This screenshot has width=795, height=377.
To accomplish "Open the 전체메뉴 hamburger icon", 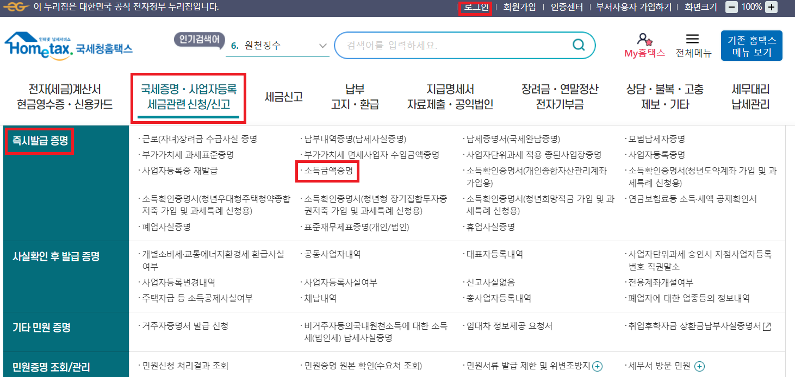I will [692, 39].
